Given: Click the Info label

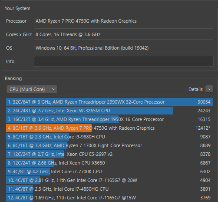Looking at the screenshot, I should click(10, 61).
